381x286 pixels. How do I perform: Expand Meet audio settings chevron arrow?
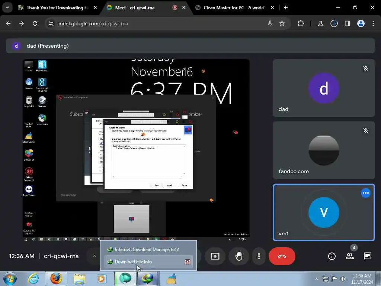(x=94, y=256)
